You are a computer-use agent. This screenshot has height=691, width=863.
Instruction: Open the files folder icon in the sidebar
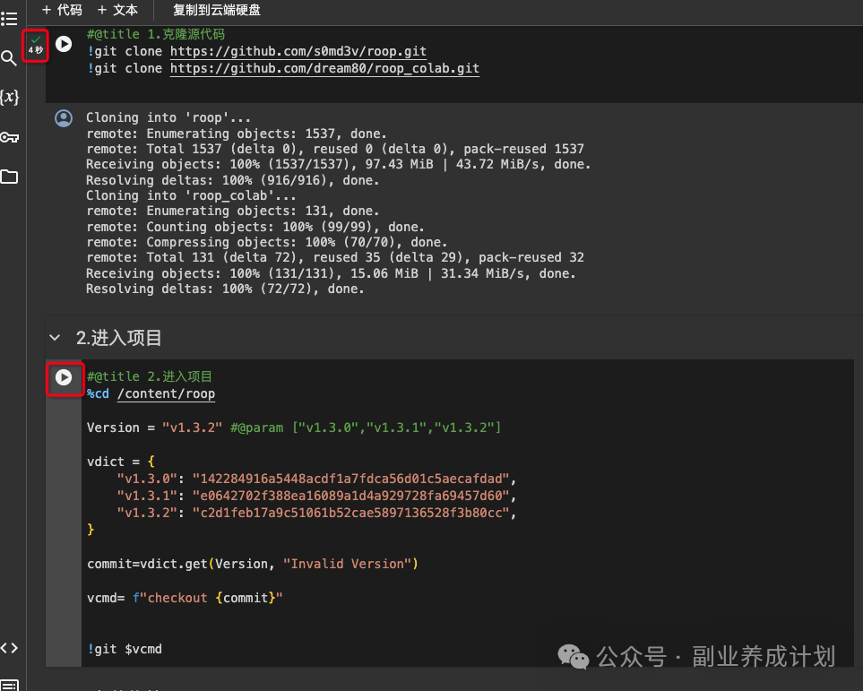click(9, 177)
